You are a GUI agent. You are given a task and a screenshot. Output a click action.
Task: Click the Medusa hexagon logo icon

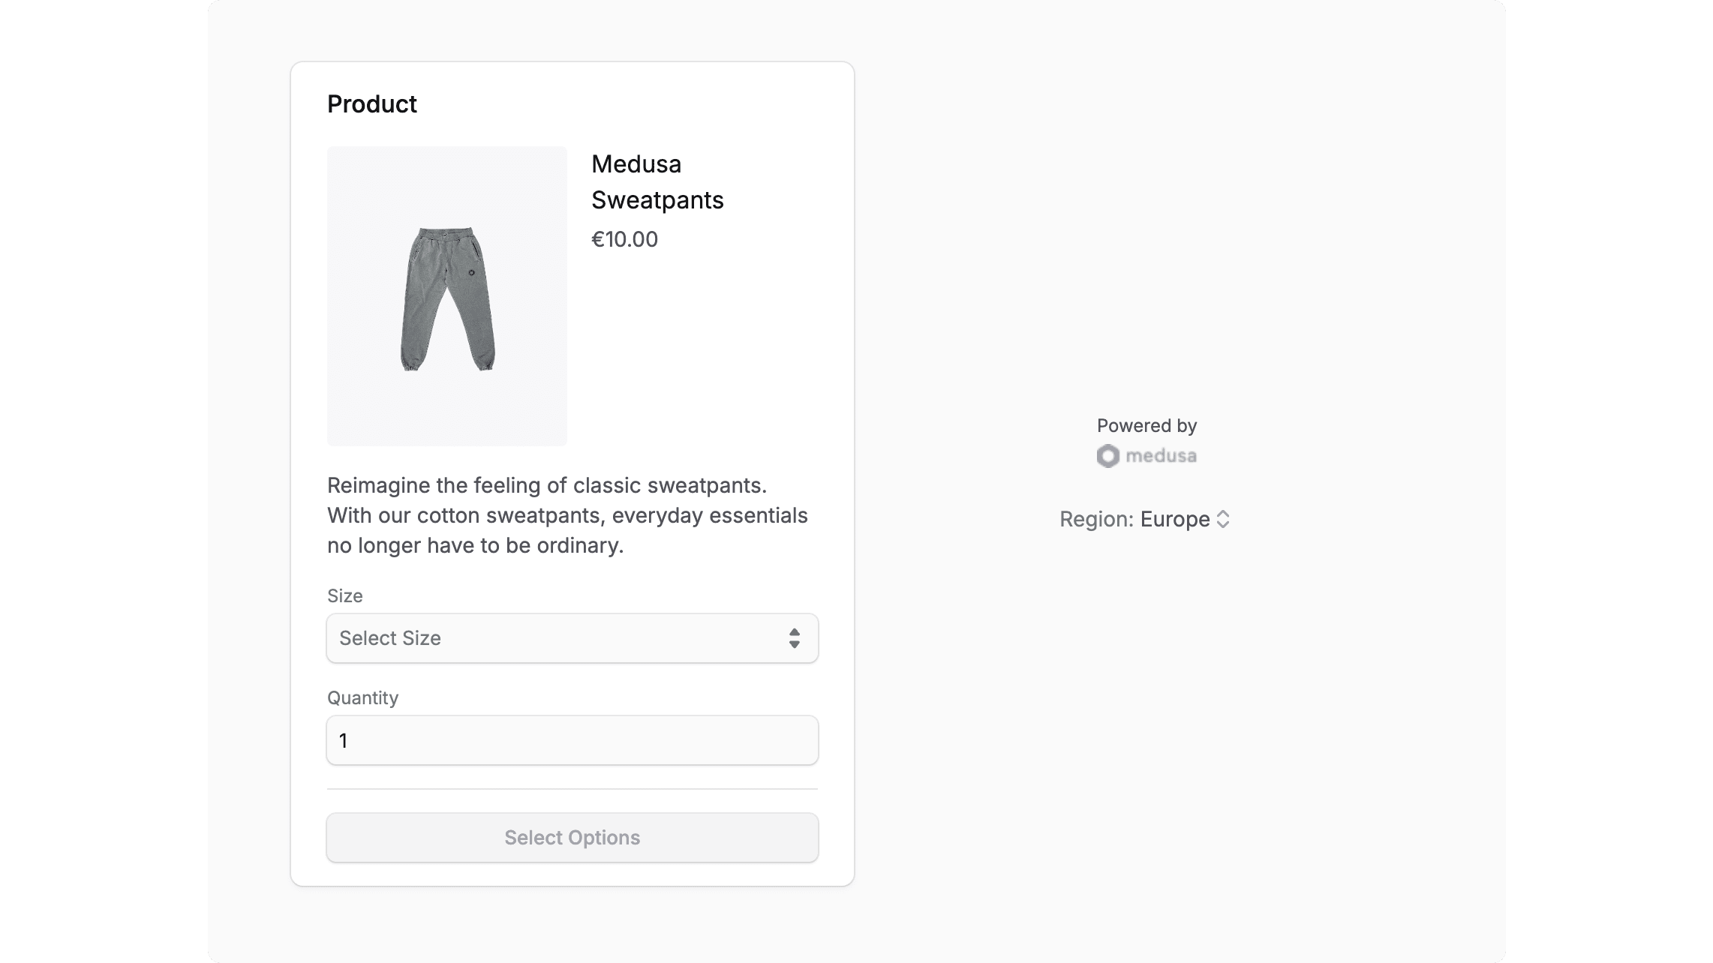coord(1108,455)
